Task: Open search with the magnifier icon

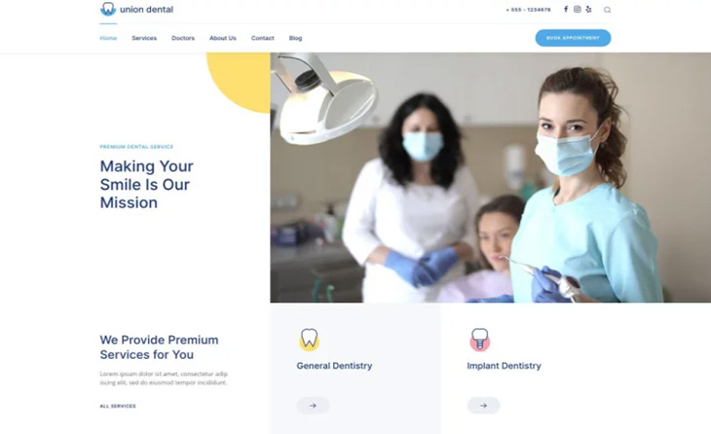Action: [607, 10]
